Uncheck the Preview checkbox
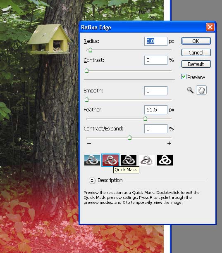The image size is (222, 253). point(184,77)
